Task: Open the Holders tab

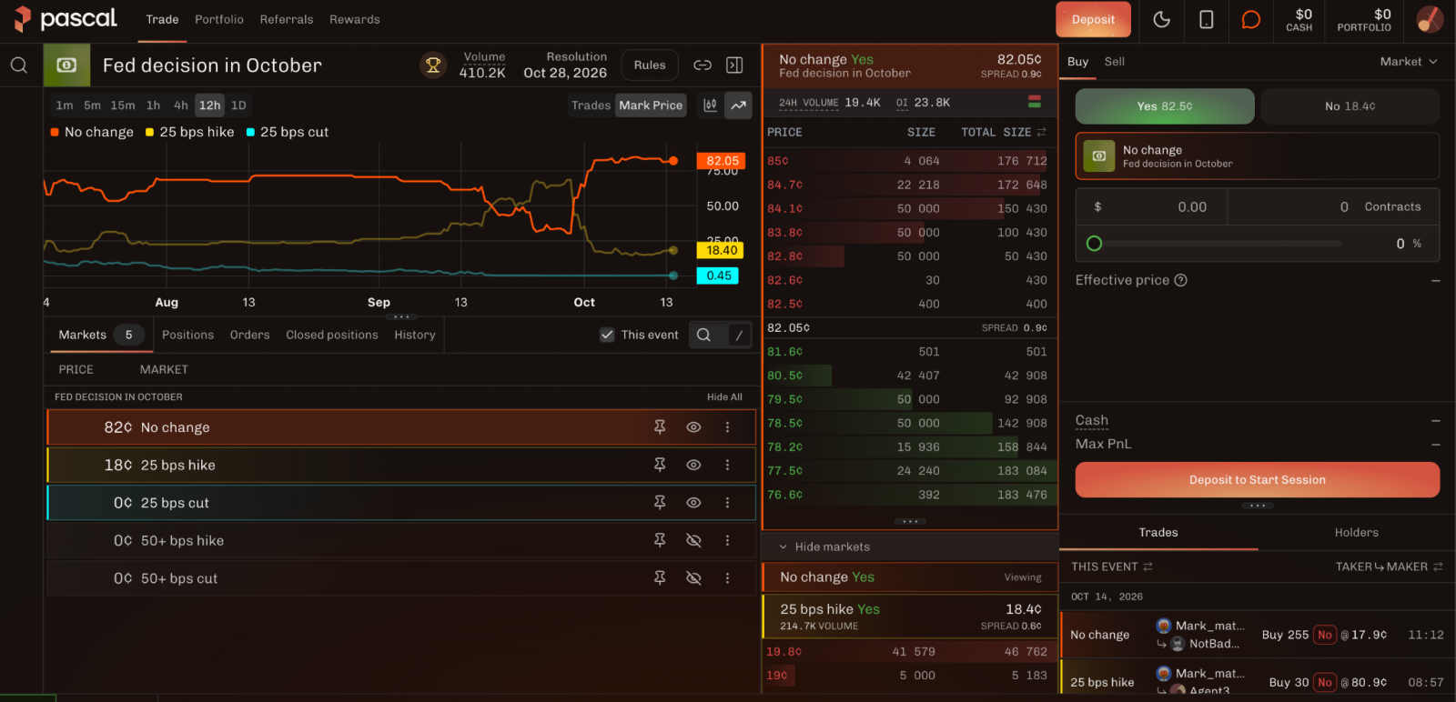Action: [1357, 533]
